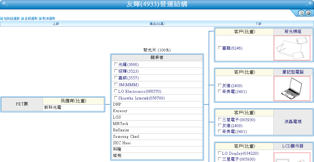Click the 背光模組 product heading
The width and height of the screenshot is (314, 162).
point(293,32)
